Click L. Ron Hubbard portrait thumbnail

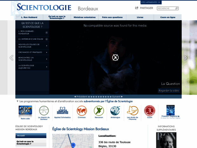click(x=166, y=140)
